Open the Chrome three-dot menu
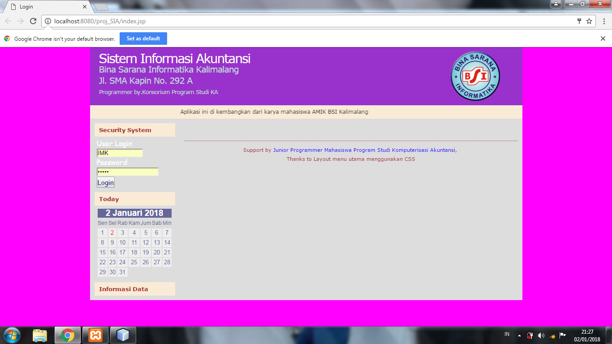Viewport: 612px width, 344px height. [603, 21]
